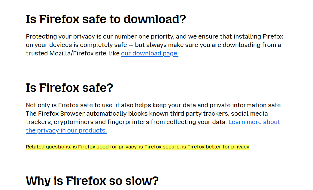Open the "our download page" link

(x=150, y=54)
